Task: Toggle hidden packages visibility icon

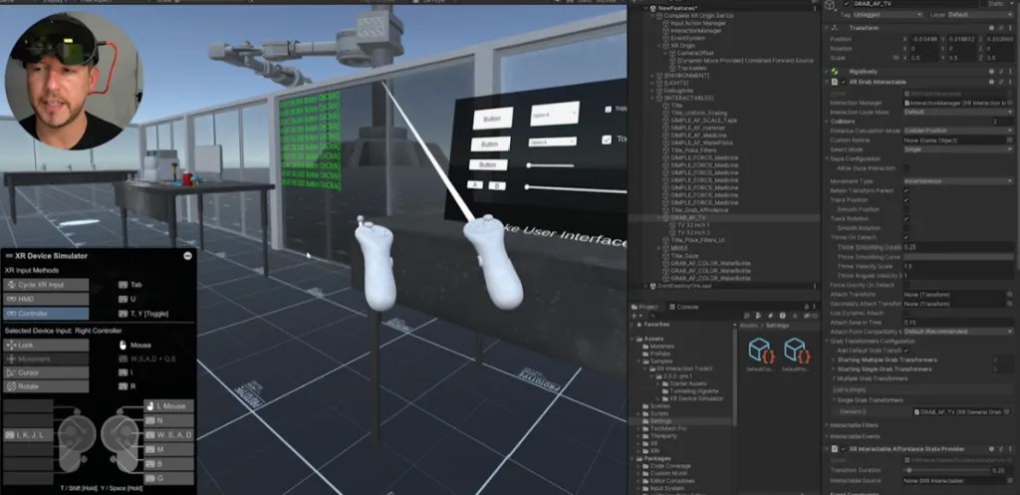Action: (813, 316)
